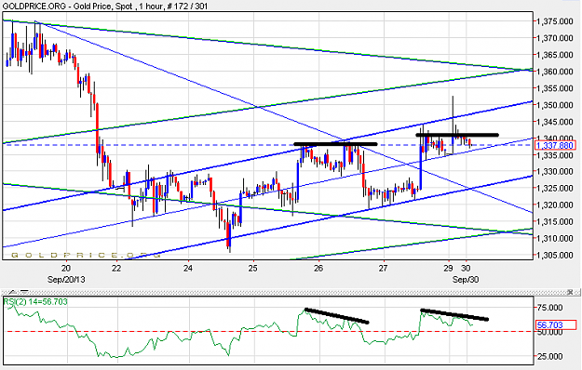The width and height of the screenshot is (582, 370).
Task: Click the 1,345.000 price axis label
Action: point(555,122)
